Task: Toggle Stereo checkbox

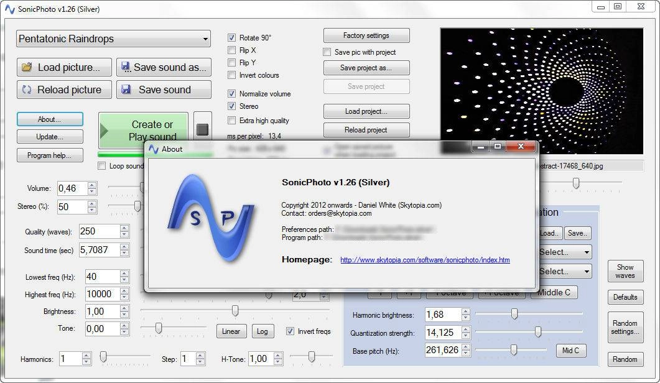Action: point(231,106)
